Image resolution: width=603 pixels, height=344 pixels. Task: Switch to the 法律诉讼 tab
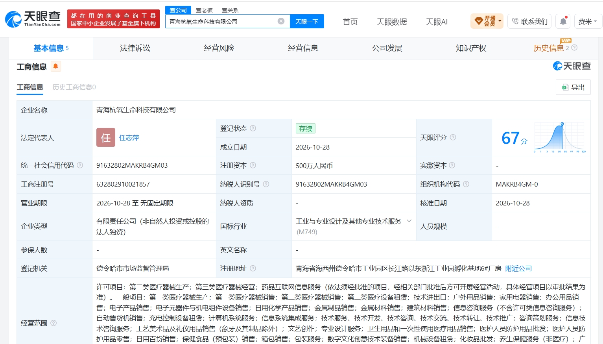(135, 48)
